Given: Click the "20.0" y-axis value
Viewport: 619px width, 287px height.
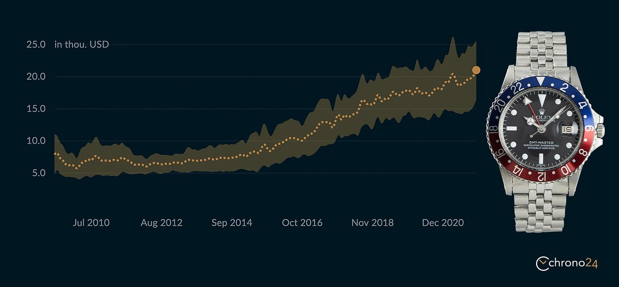Looking at the screenshot, I should pyautogui.click(x=36, y=76).
